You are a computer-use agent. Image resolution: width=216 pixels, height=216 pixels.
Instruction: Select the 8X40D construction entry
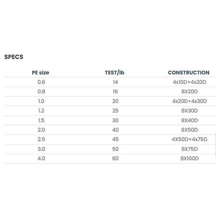click(189, 120)
